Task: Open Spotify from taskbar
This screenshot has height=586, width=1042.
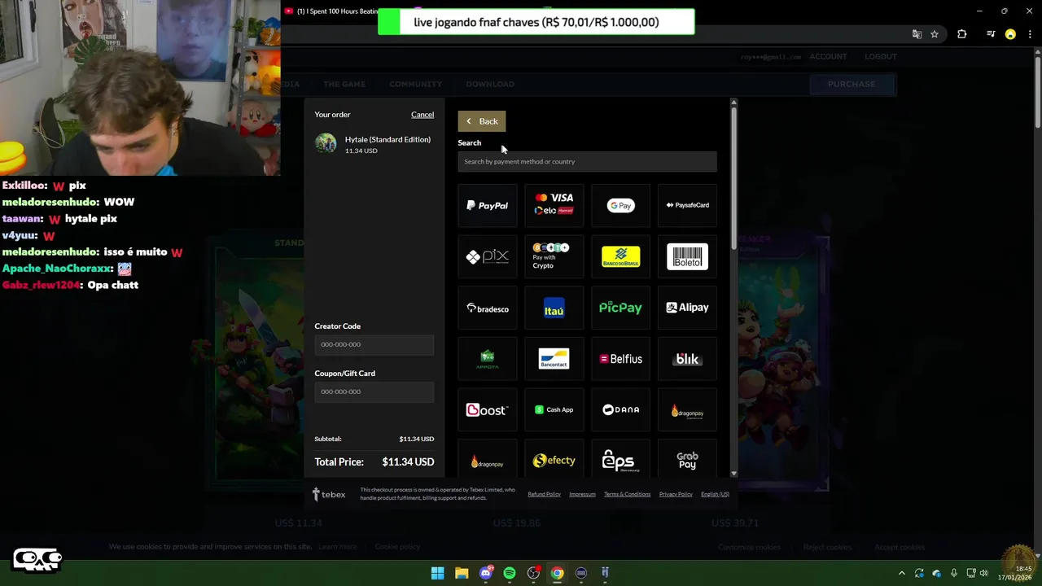Action: (510, 573)
